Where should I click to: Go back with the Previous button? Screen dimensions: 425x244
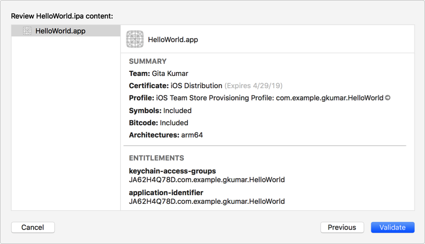click(x=342, y=227)
